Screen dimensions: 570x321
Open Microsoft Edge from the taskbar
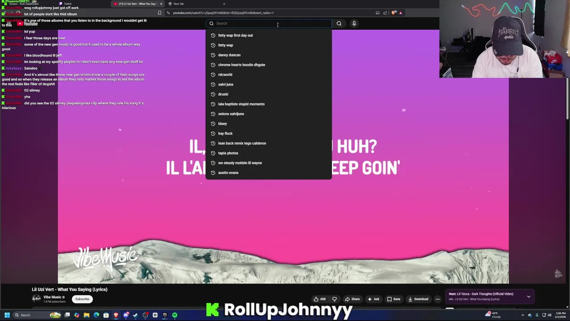coord(96,315)
